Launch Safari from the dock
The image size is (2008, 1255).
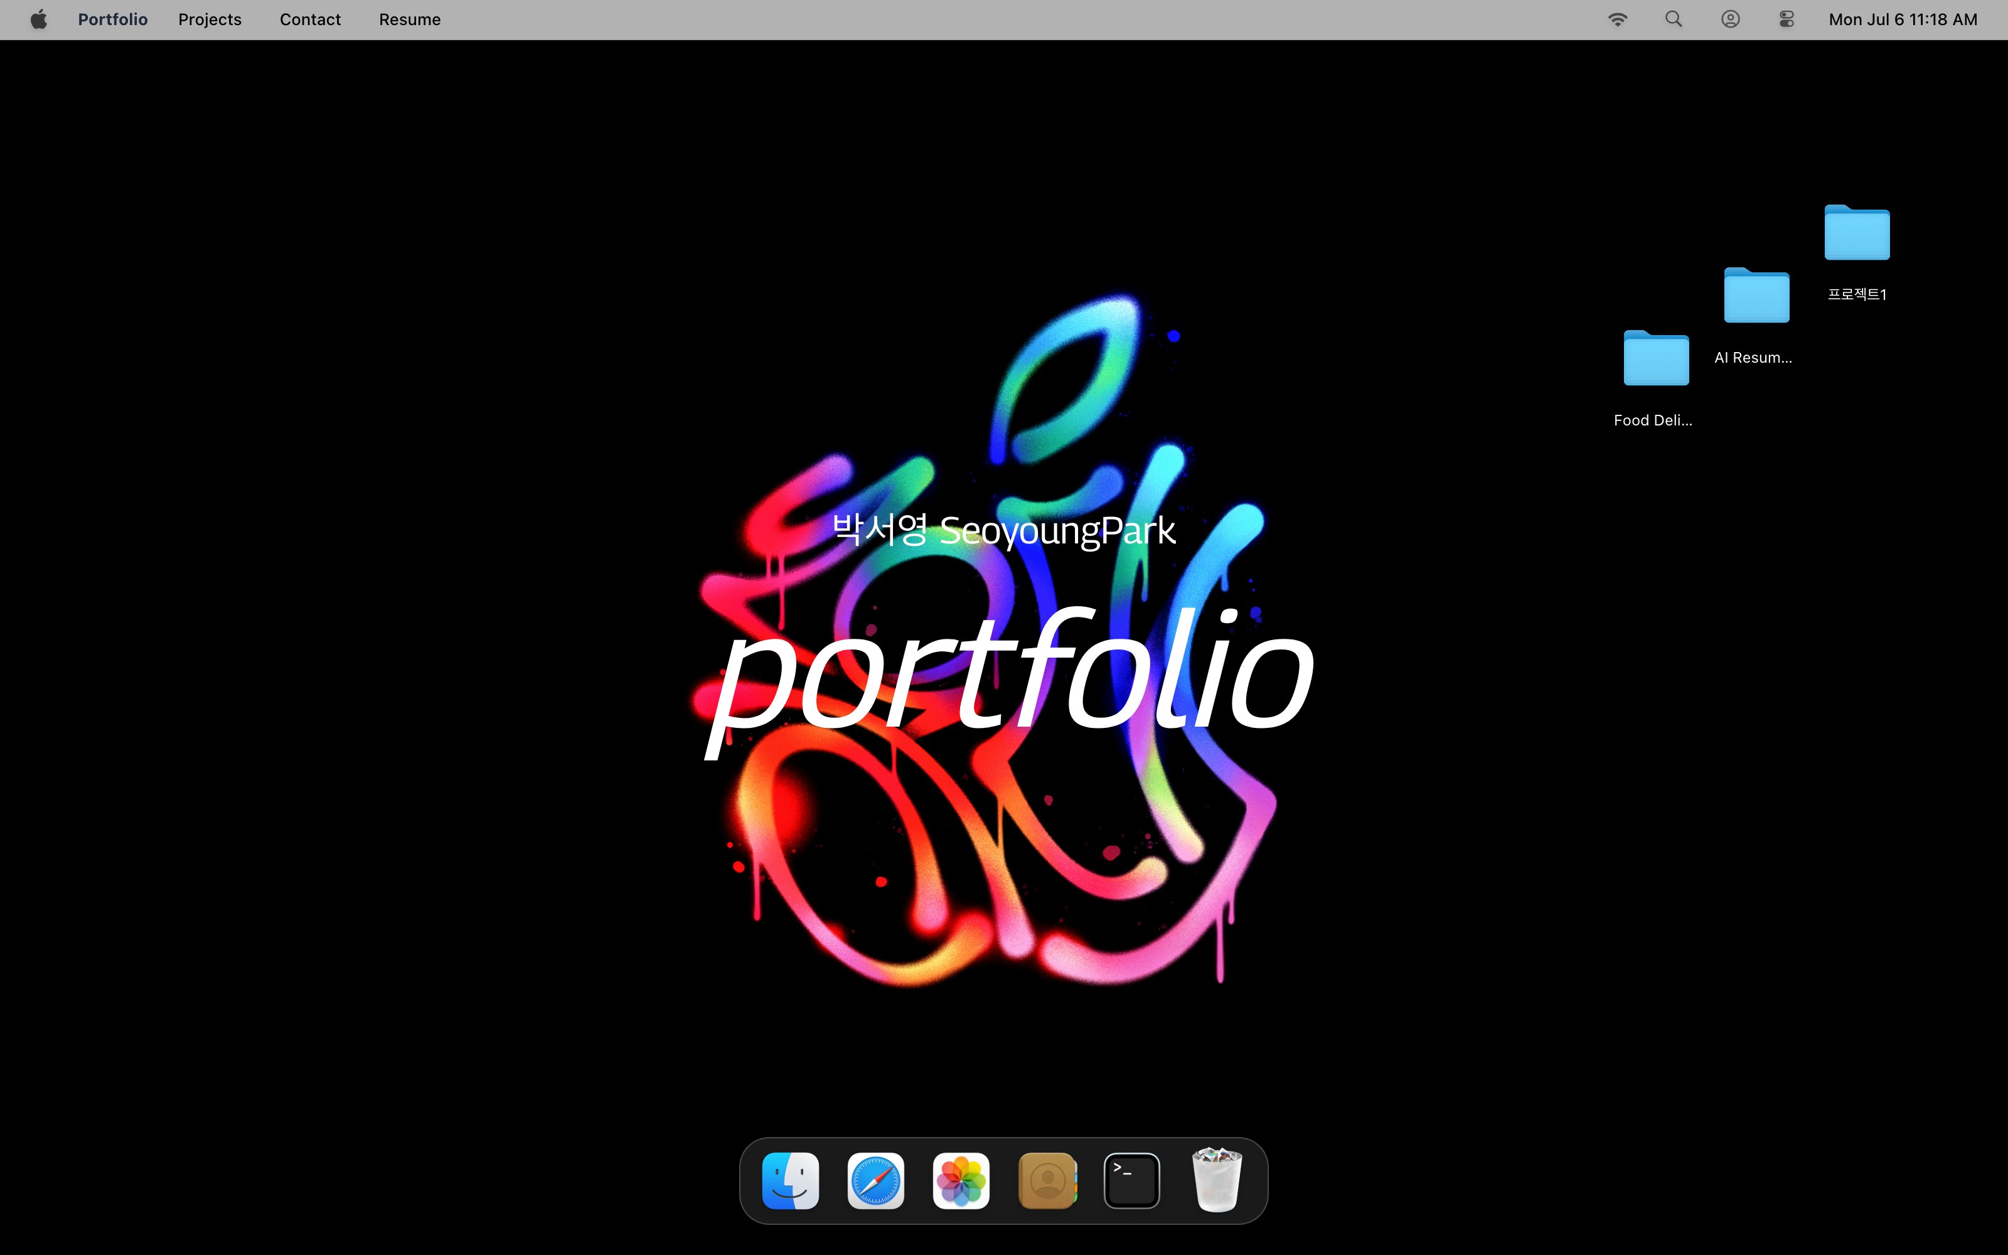[x=875, y=1180]
